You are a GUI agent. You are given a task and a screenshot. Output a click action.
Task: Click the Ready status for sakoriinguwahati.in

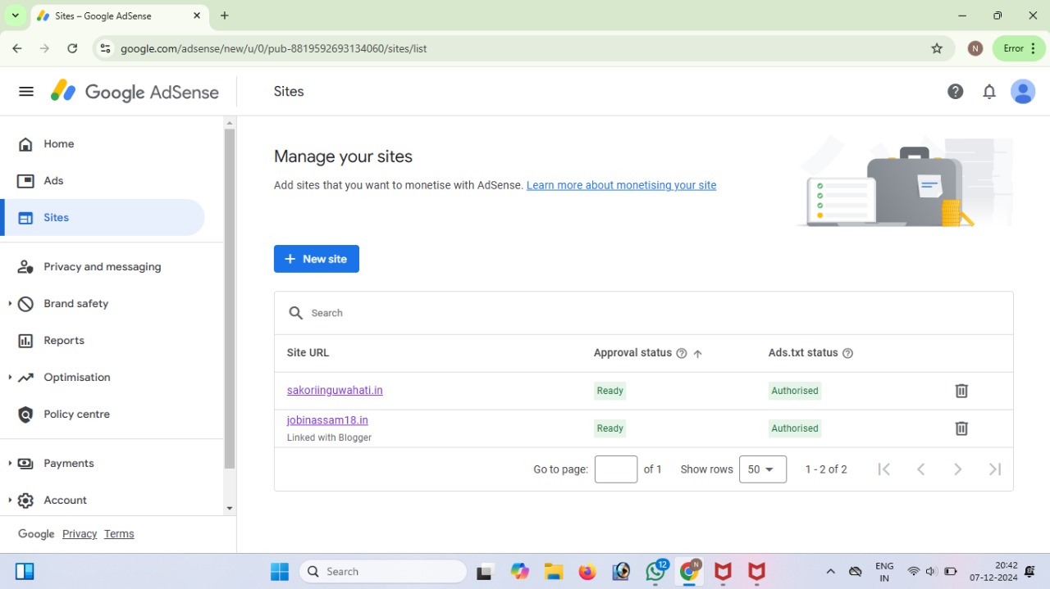pyautogui.click(x=610, y=391)
